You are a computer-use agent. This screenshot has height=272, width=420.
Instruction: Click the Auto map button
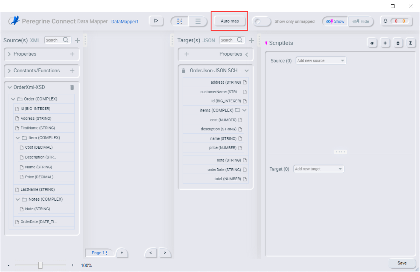pos(230,21)
